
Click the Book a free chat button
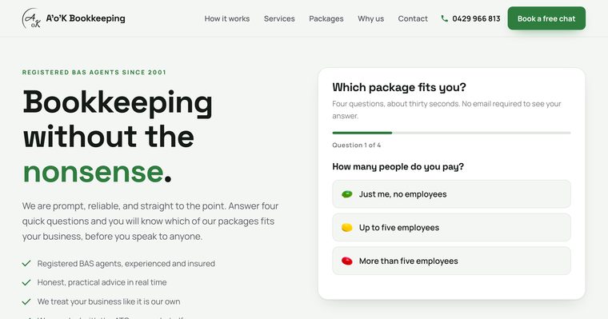pyautogui.click(x=546, y=18)
